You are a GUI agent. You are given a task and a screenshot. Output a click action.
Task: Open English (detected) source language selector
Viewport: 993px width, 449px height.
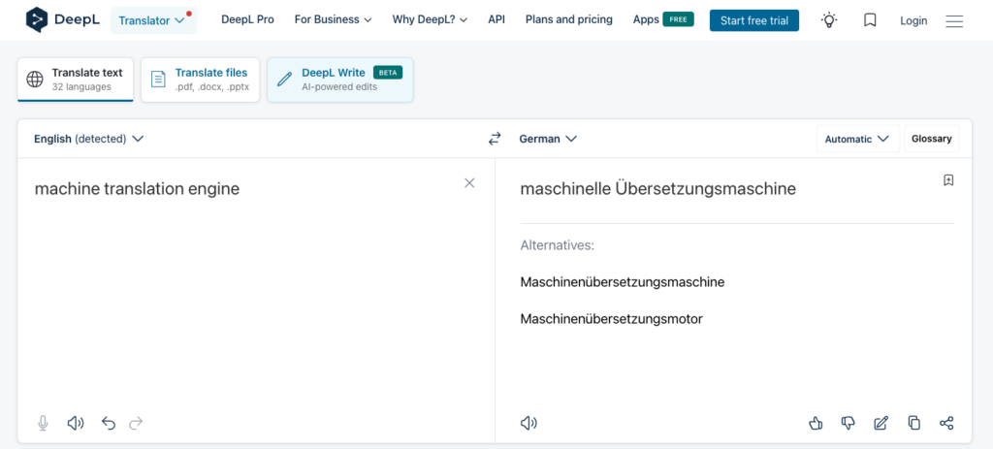point(88,139)
